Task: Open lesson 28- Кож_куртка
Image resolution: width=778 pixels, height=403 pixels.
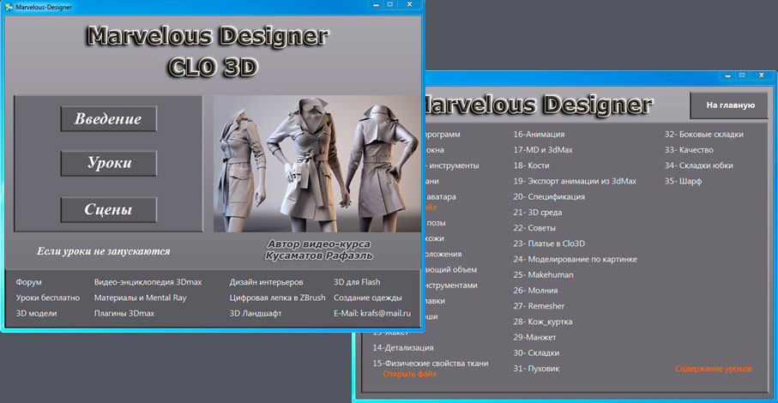Action: point(543,322)
